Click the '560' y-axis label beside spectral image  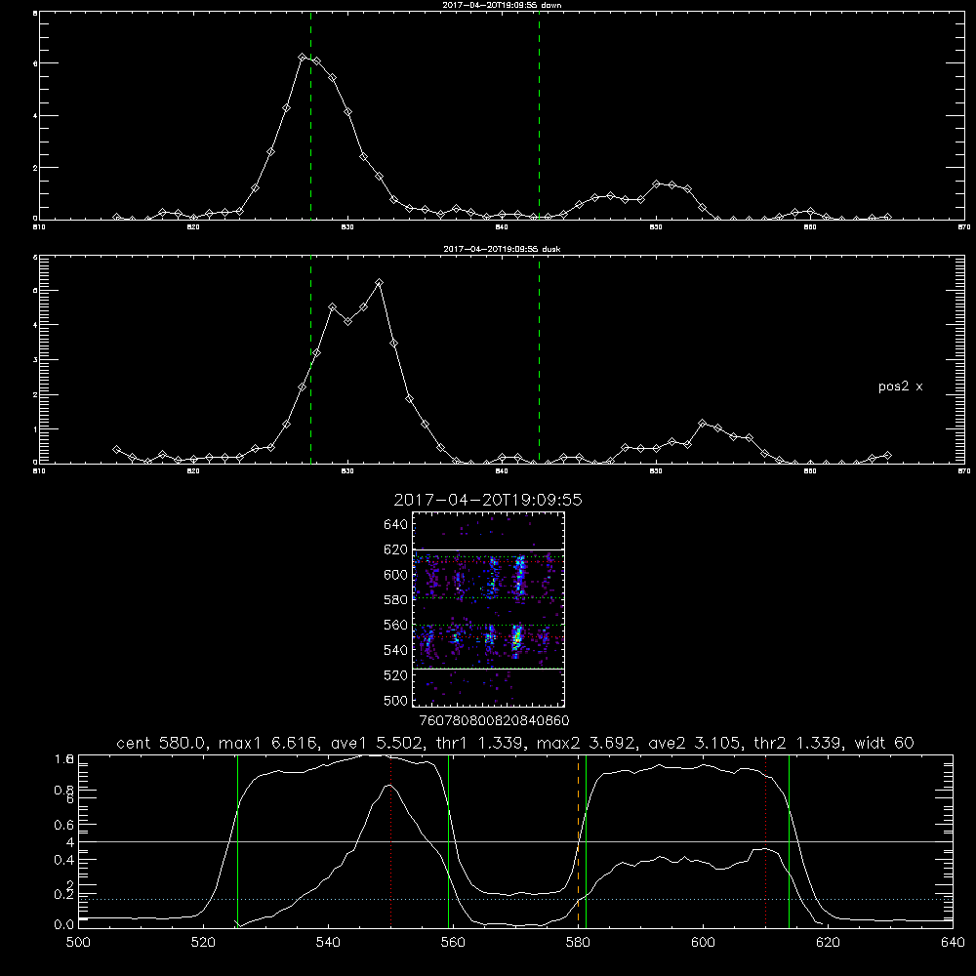pos(395,626)
